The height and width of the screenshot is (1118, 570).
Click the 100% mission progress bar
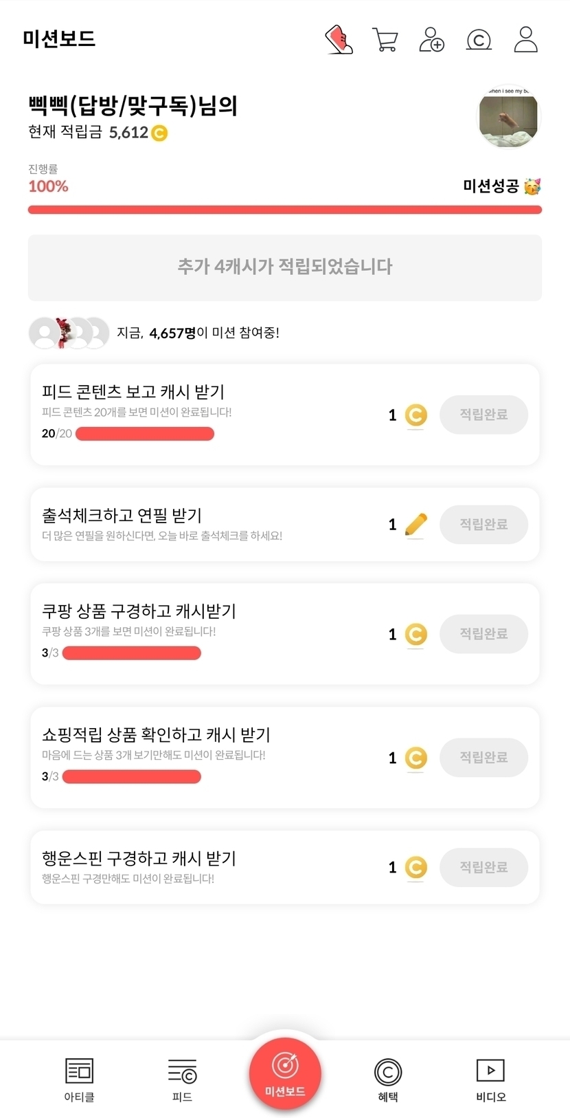click(285, 210)
